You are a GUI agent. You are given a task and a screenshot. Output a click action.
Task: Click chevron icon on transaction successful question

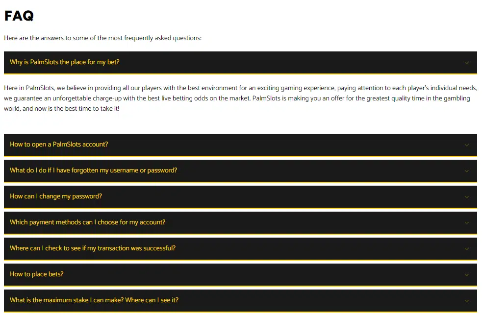466,249
